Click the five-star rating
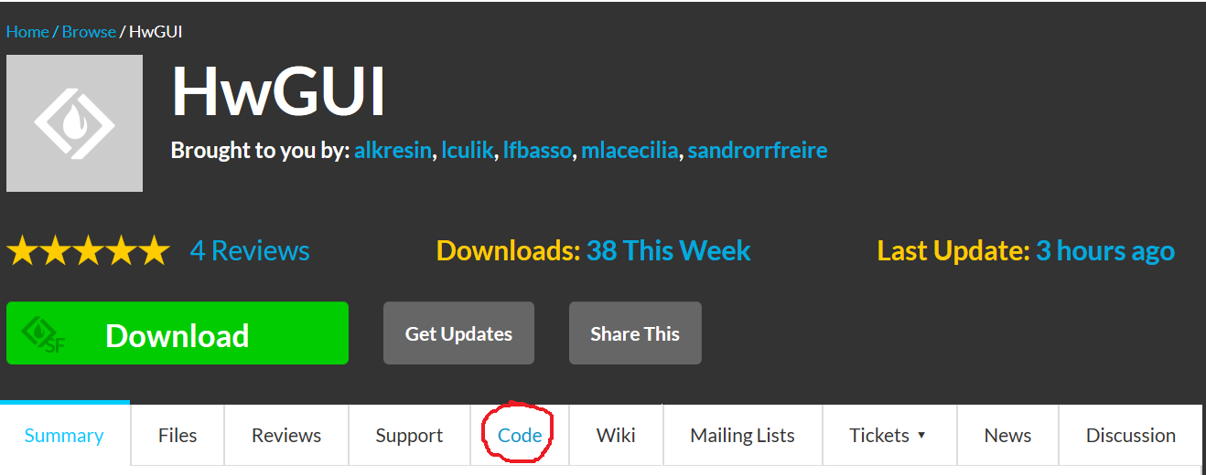Screen dimensions: 1206x475 pos(89,251)
